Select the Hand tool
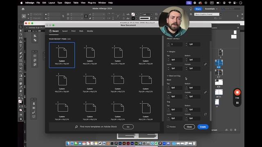 (21, 91)
